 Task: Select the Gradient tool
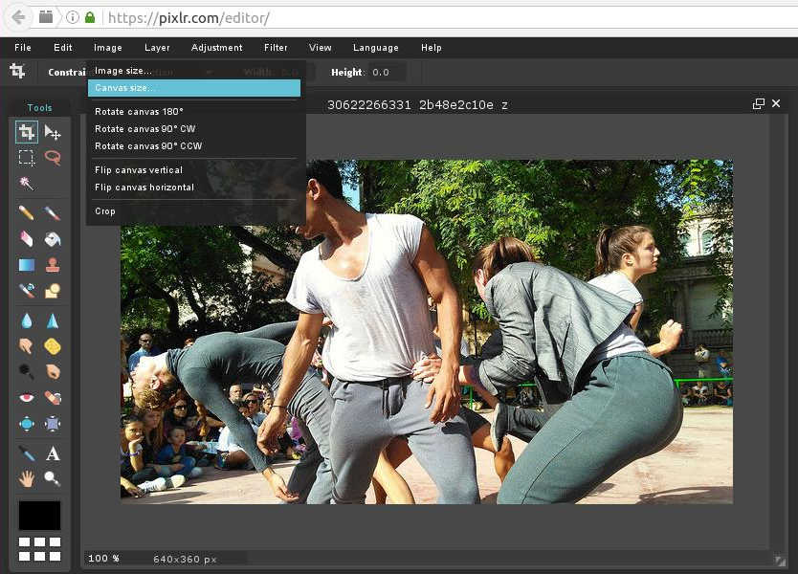coord(27,265)
